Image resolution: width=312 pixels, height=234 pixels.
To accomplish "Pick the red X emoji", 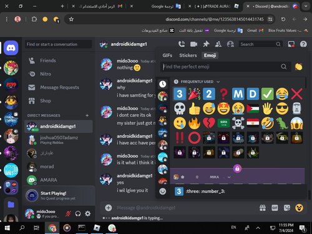I will pyautogui.click(x=296, y=94).
